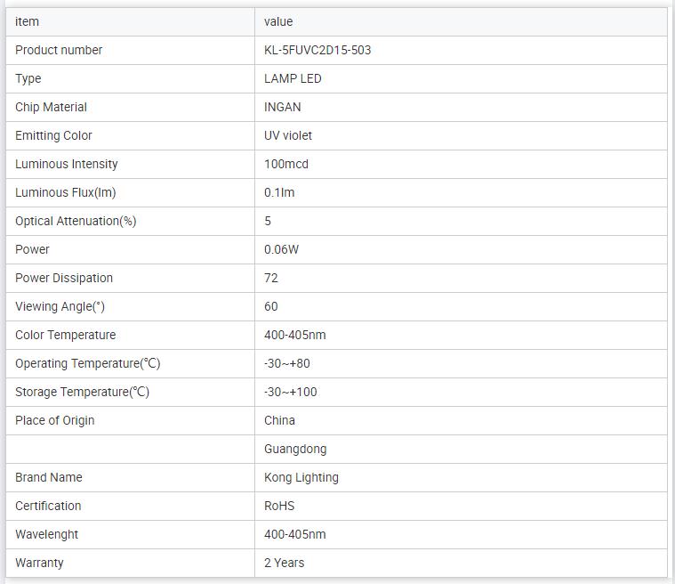Click the RoHS certification value
675x584 pixels.
click(x=279, y=506)
